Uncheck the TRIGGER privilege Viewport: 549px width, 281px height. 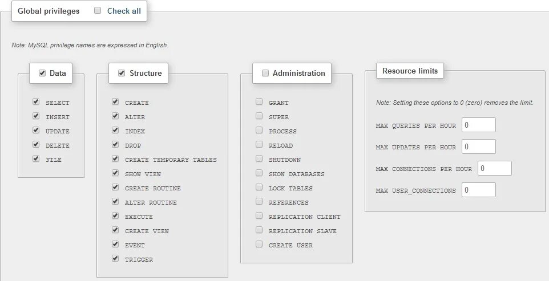115,258
